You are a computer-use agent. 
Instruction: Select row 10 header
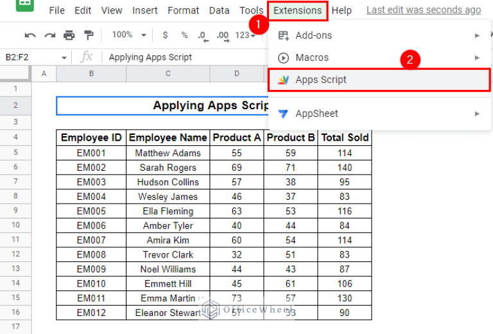click(15, 225)
